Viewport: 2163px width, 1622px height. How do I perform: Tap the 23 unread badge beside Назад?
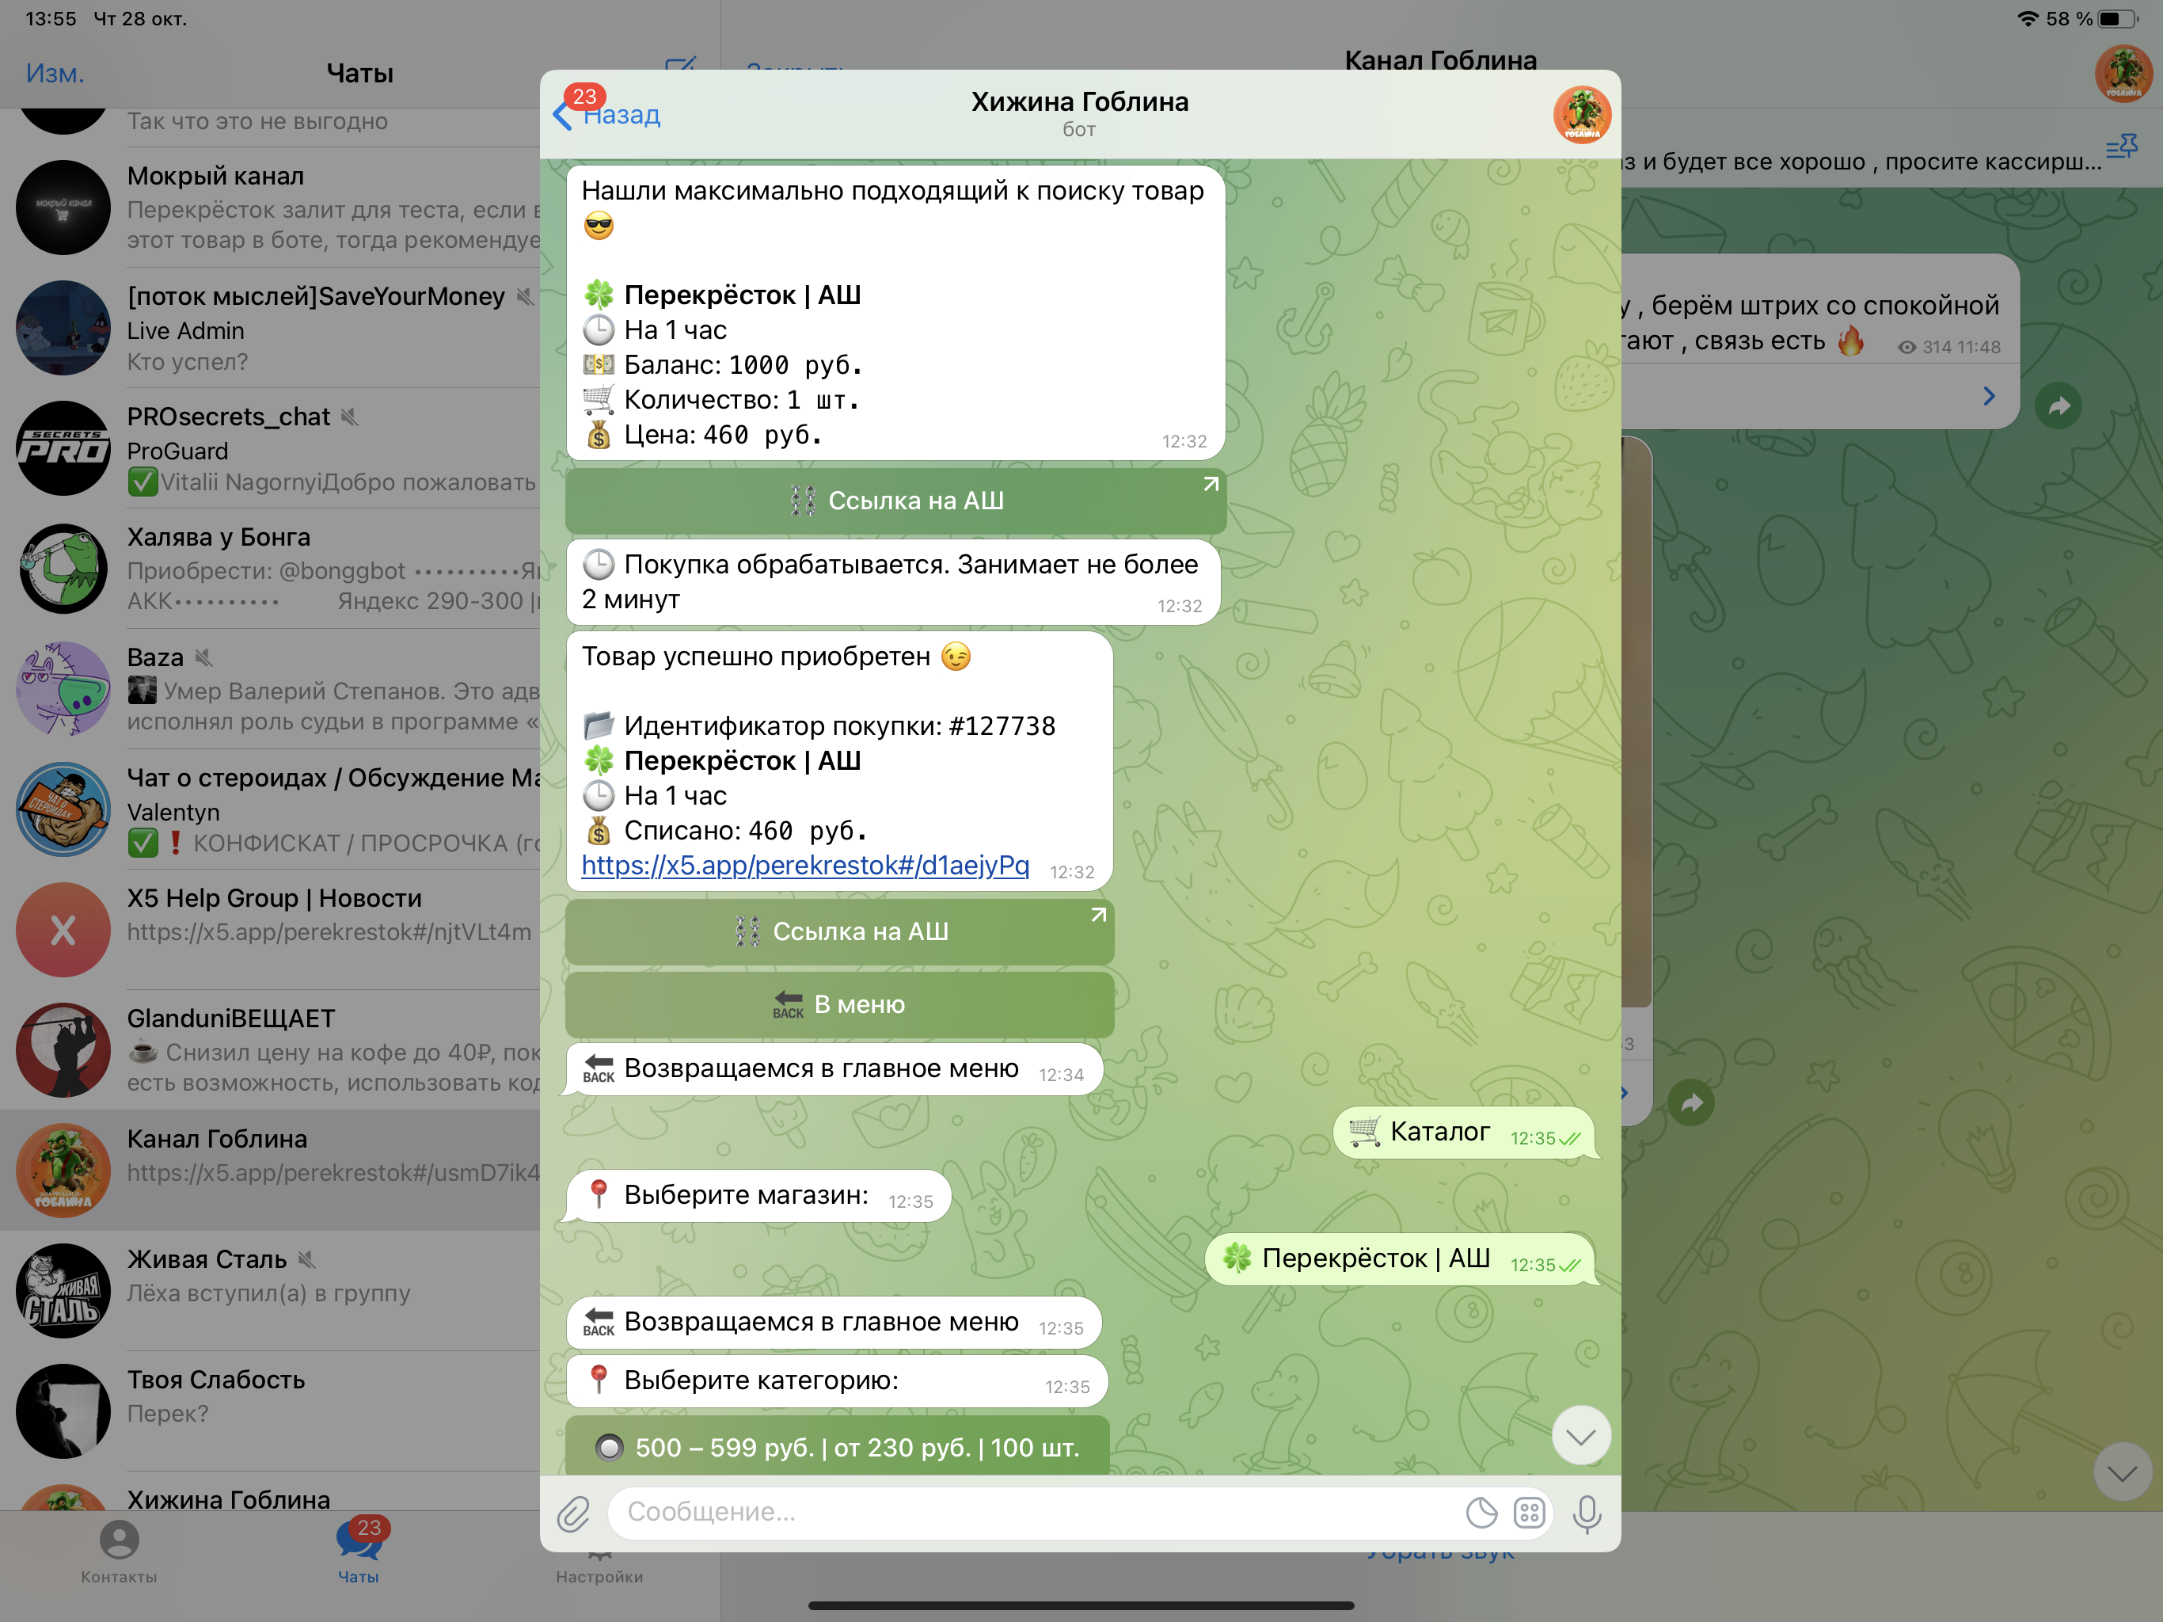(x=585, y=97)
